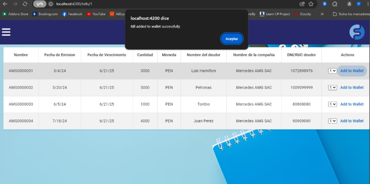The height and width of the screenshot is (184, 370).
Task: Open the Facebook bookmark
Action: point(72,14)
